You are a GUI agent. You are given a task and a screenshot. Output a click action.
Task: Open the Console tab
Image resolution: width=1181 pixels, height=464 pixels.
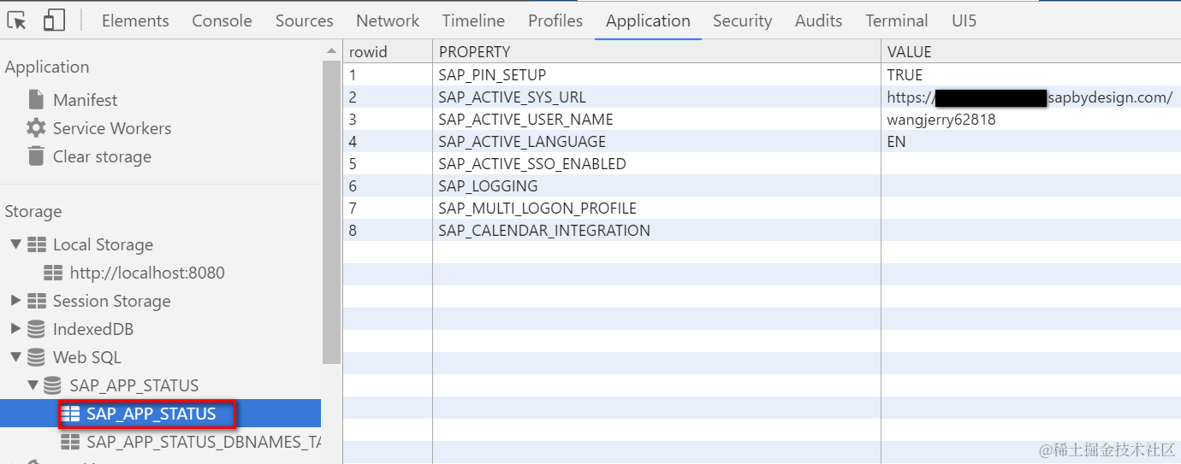(x=222, y=21)
